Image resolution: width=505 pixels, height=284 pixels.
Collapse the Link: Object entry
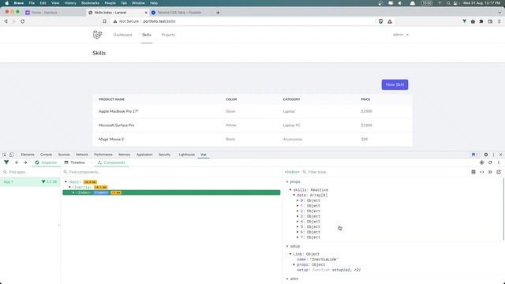pyautogui.click(x=290, y=254)
